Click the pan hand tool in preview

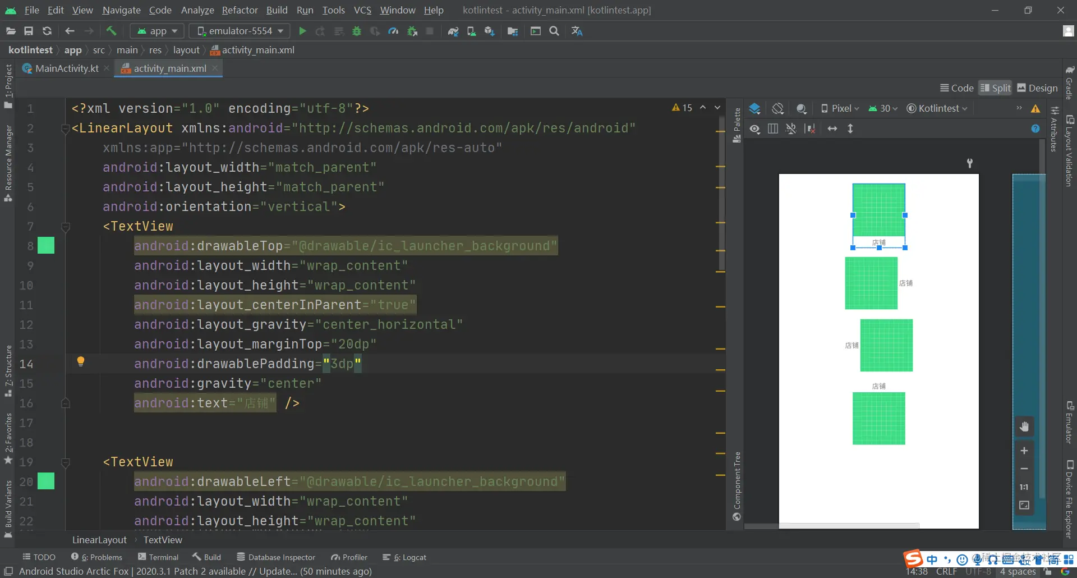point(1024,426)
